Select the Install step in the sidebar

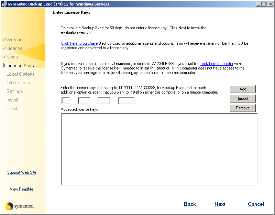point(12,100)
